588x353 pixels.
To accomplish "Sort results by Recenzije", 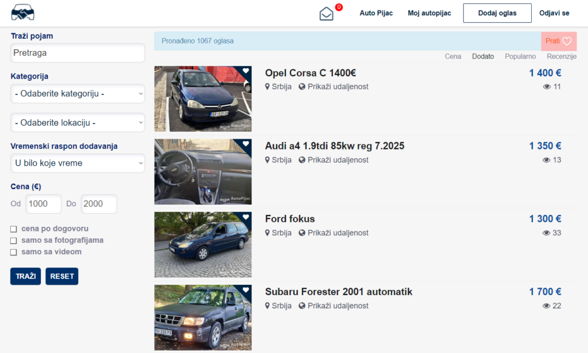I will click(562, 57).
